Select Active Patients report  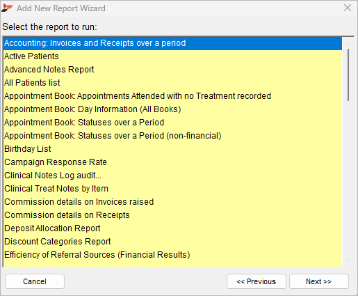pyautogui.click(x=172, y=56)
